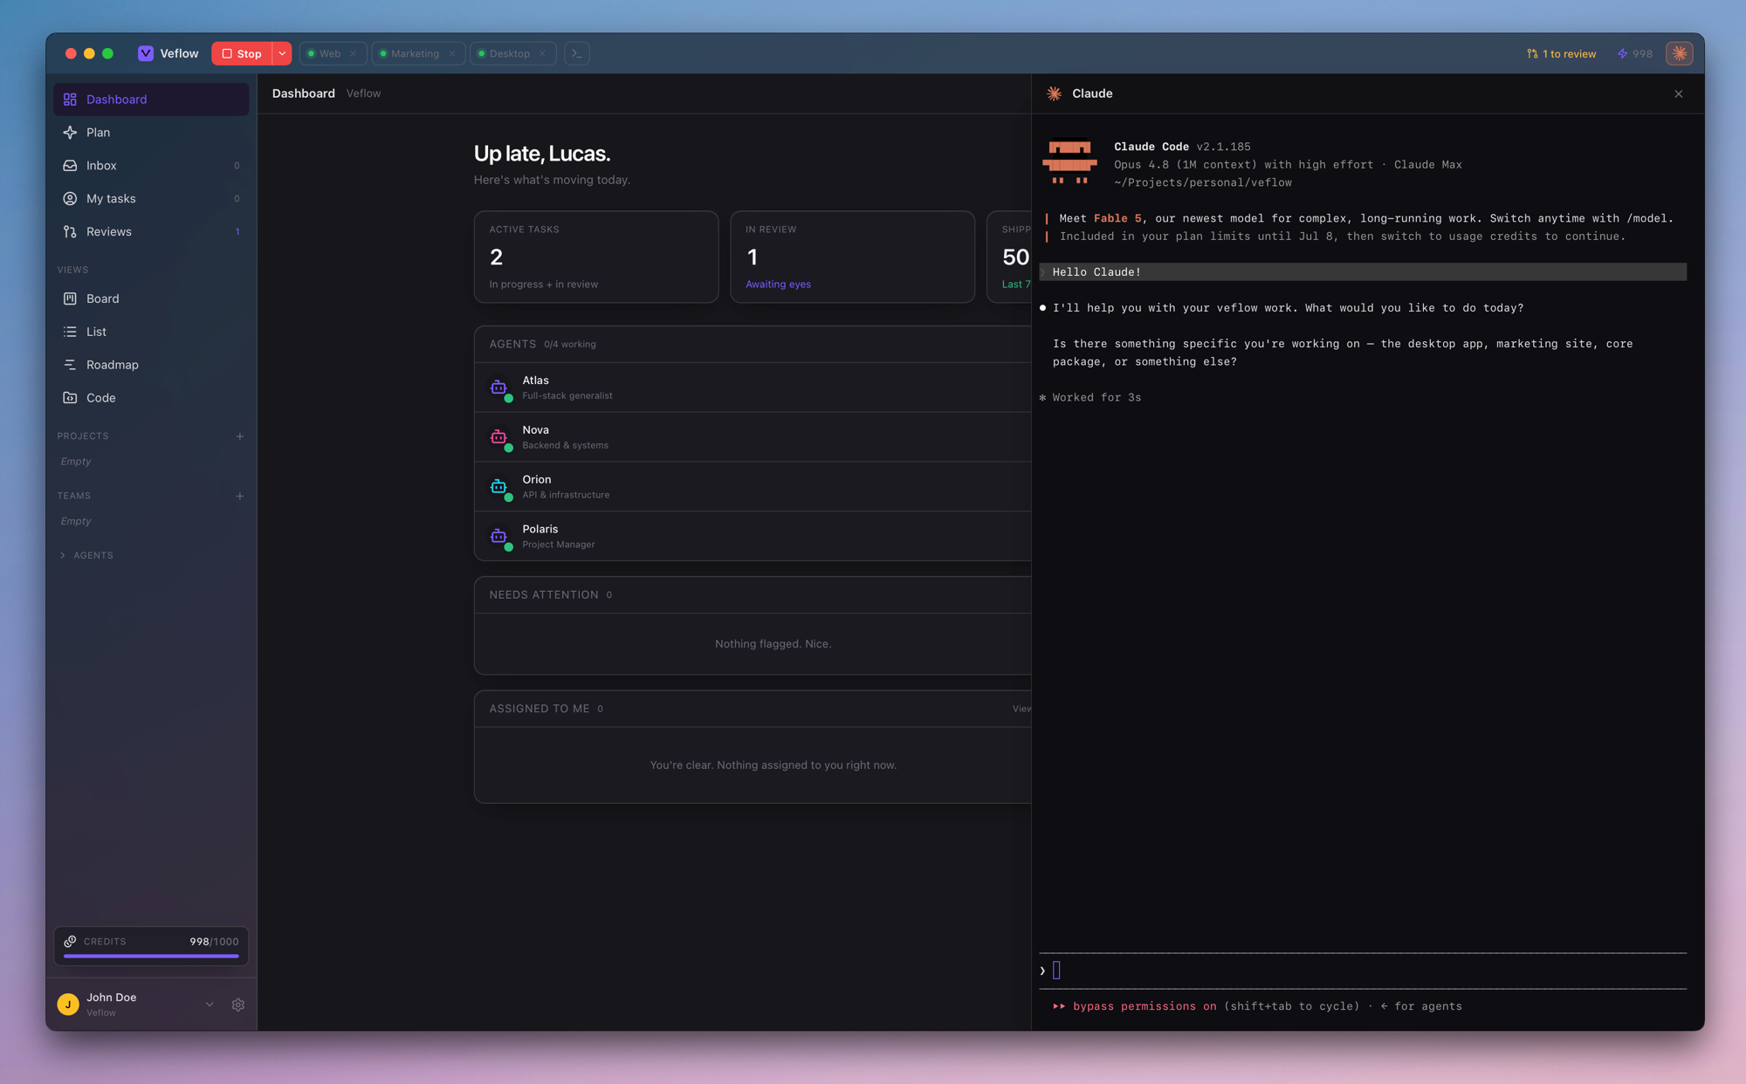This screenshot has width=1746, height=1084.
Task: Switch to the Board view
Action: coord(151,298)
